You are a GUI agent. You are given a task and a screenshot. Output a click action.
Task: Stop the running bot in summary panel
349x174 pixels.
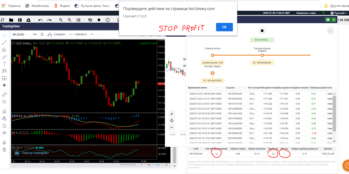pyautogui.click(x=262, y=31)
